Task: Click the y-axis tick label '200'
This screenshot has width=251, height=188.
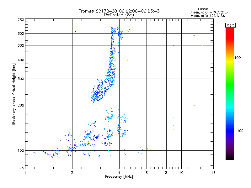Action: (x=21, y=105)
